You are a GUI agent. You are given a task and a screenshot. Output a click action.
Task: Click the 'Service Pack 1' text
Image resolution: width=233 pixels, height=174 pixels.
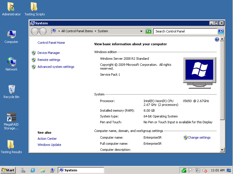tap(110, 75)
